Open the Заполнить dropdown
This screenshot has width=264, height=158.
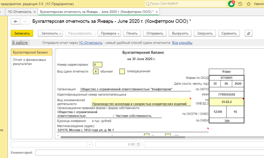click(x=50, y=33)
